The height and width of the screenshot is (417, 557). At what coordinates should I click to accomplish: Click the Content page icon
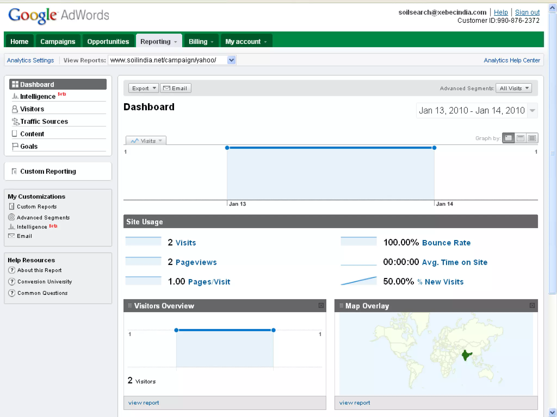(14, 134)
